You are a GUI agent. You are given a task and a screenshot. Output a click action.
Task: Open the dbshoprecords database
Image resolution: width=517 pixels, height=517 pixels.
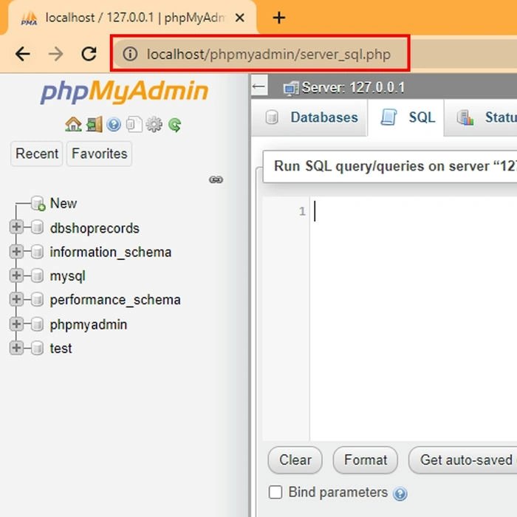click(95, 228)
